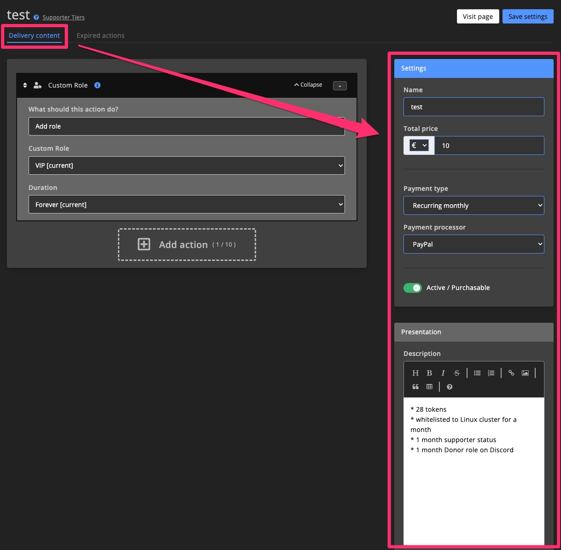Change the Duration from Forever
Screen dimensions: 561x550
coord(187,204)
